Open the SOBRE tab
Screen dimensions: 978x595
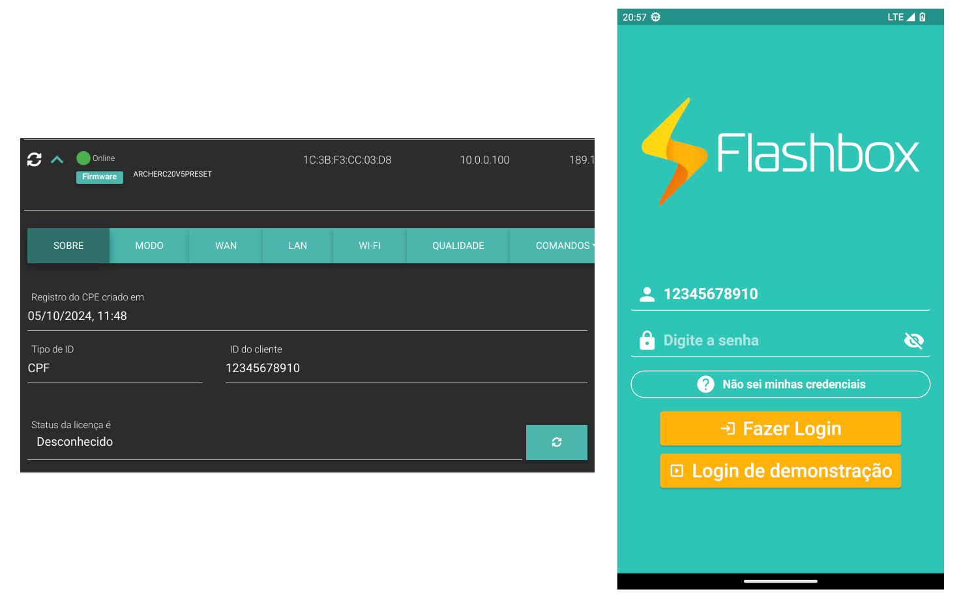pyautogui.click(x=68, y=246)
